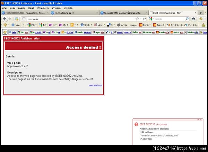The image size is (208, 152).
Task: Click the Google search box
Action: click(x=170, y=19)
